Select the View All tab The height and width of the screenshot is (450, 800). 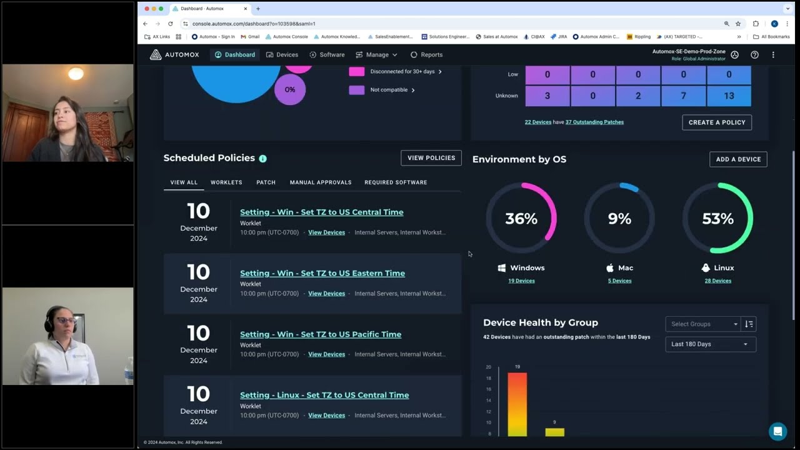pyautogui.click(x=184, y=182)
